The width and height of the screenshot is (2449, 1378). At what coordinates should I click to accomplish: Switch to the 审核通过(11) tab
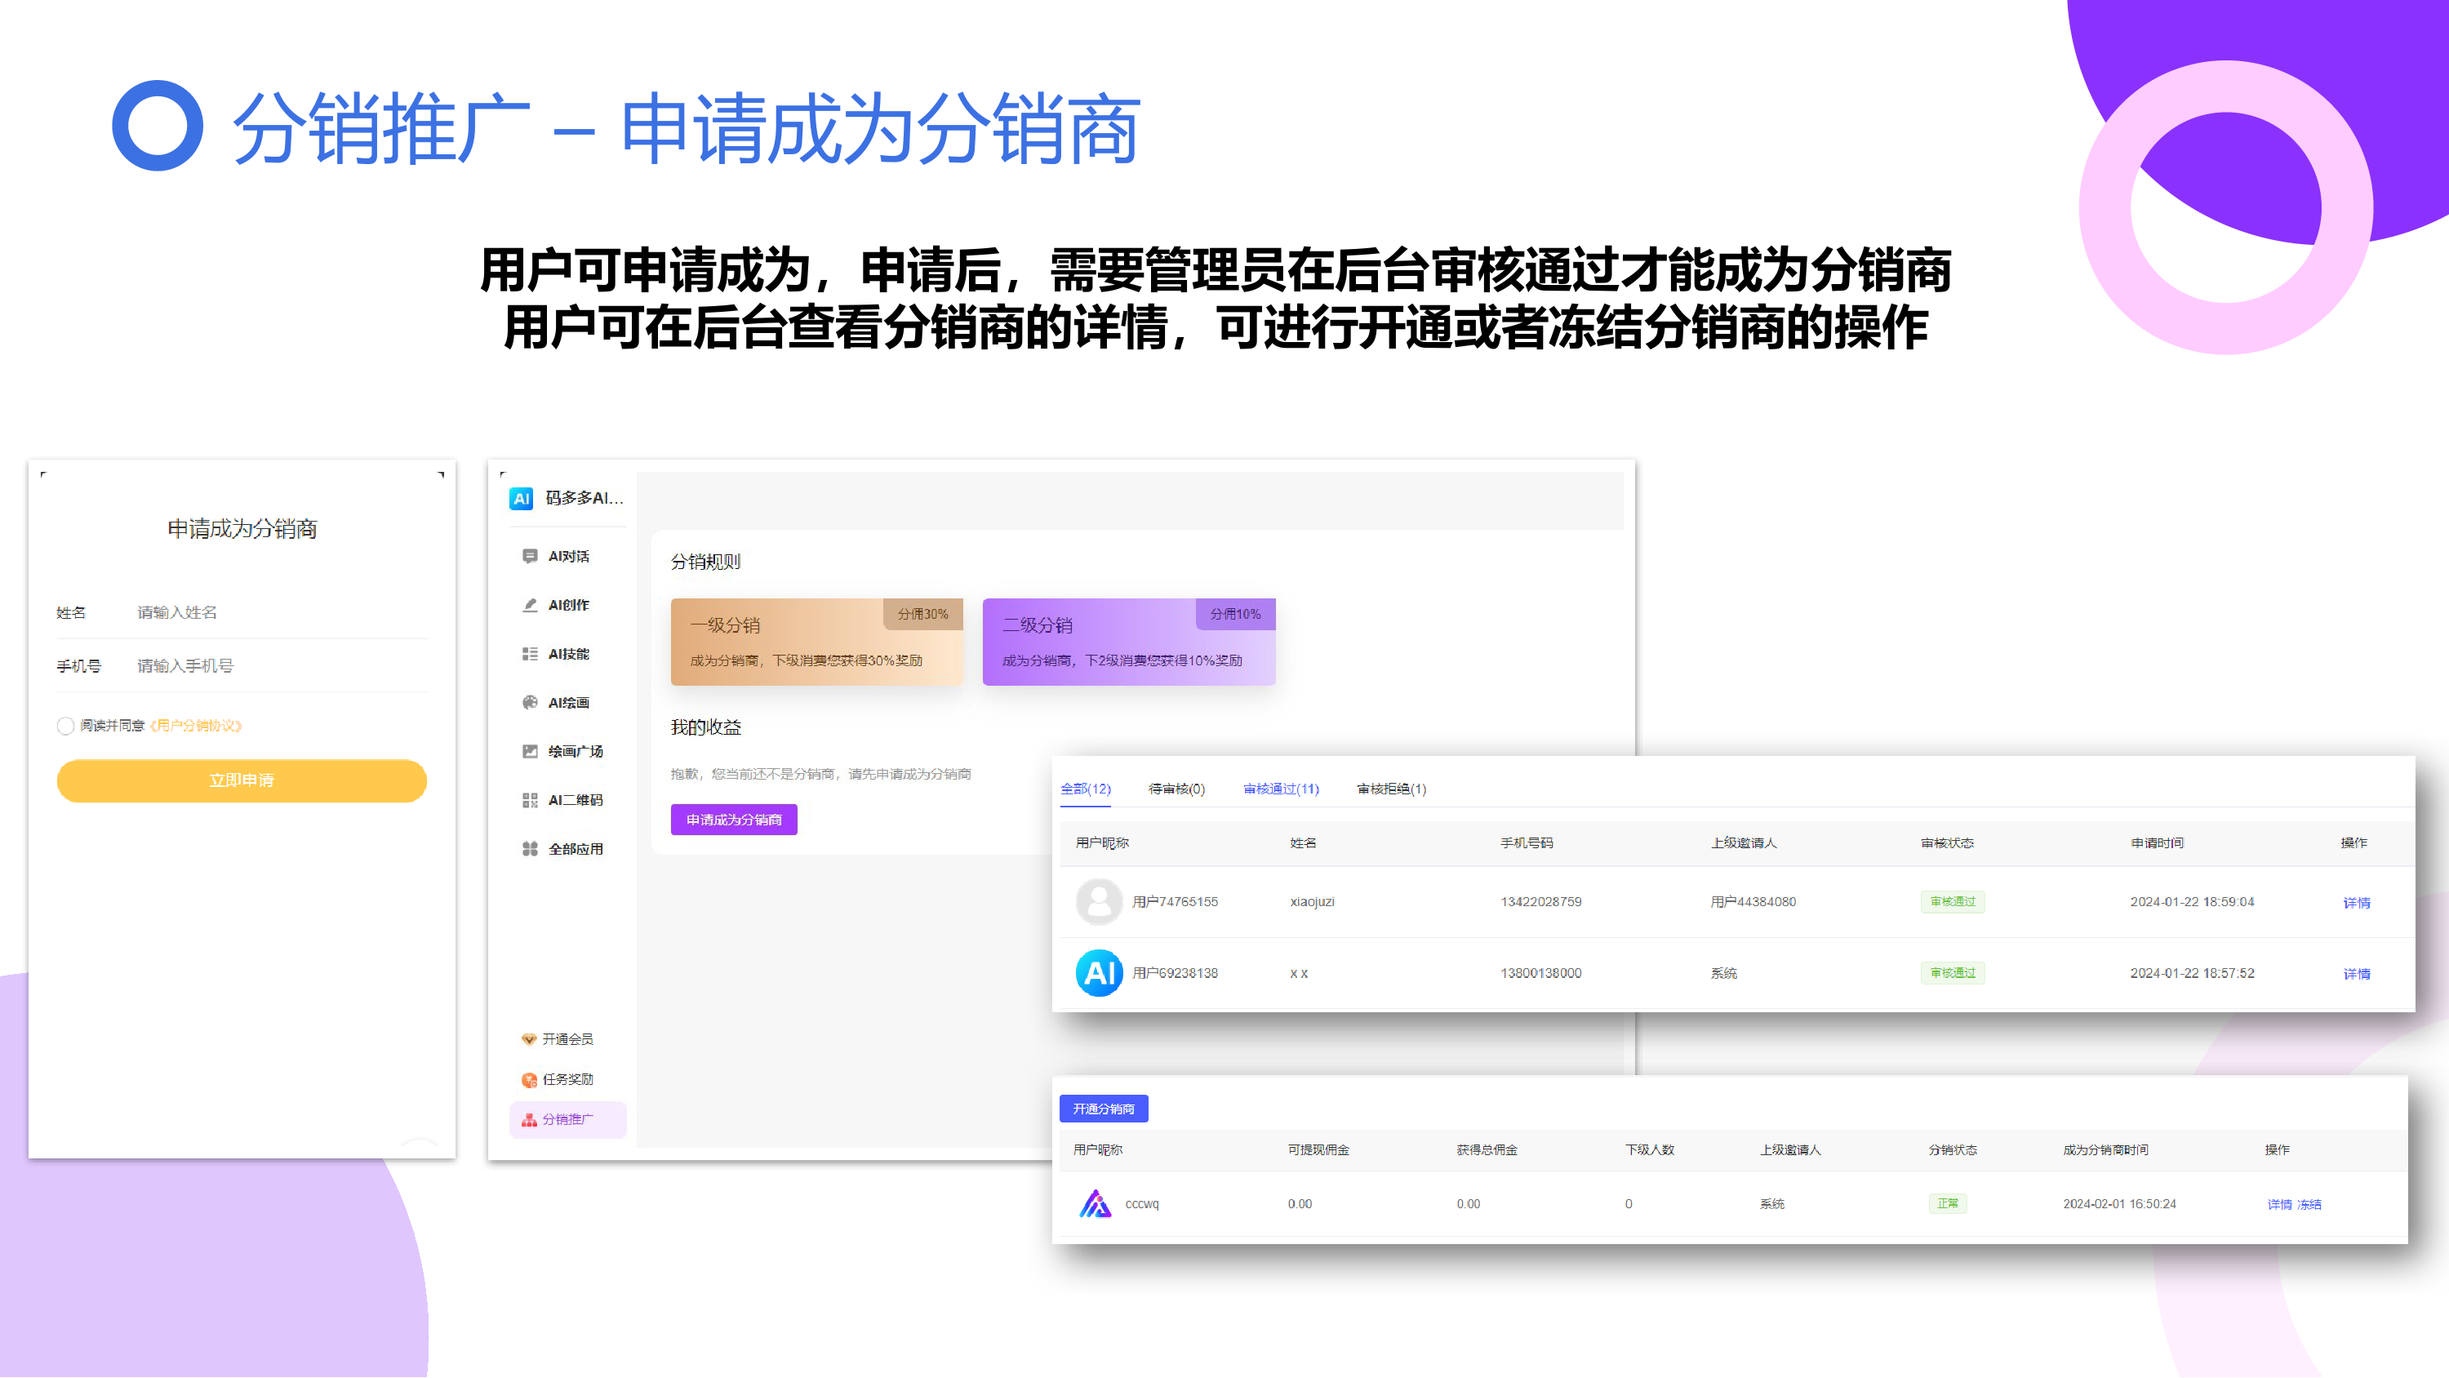[1281, 789]
